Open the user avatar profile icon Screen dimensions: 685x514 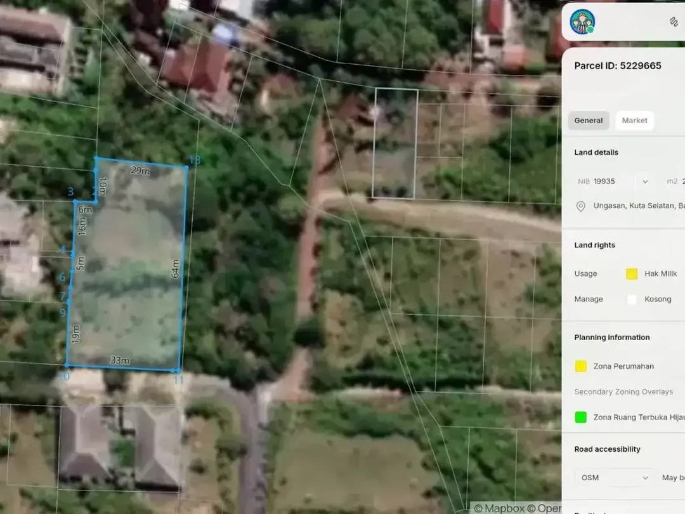coord(582,22)
